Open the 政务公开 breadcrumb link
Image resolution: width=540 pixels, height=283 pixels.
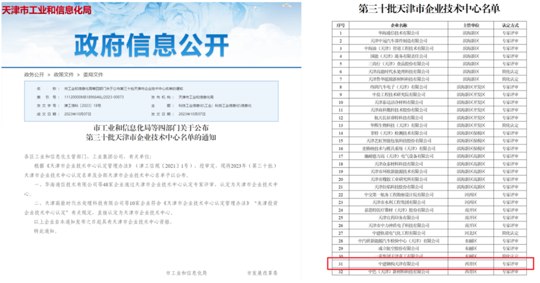pyautogui.click(x=34, y=75)
